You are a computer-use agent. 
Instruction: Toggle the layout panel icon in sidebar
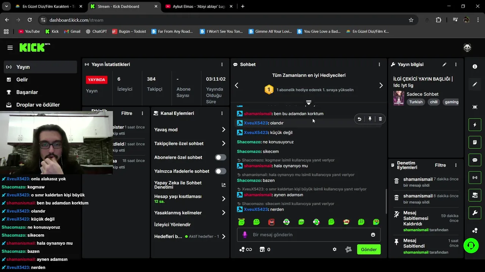click(475, 195)
